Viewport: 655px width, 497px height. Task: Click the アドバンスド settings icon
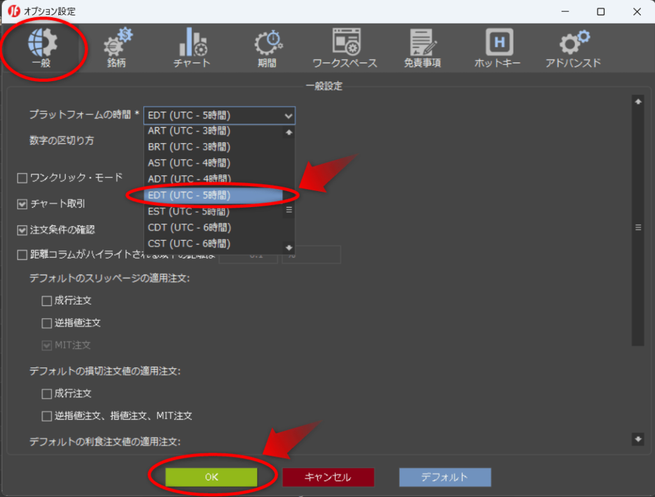[x=572, y=45]
